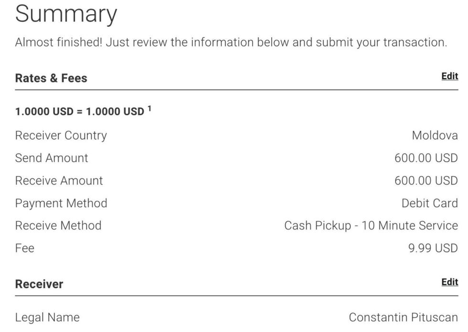
Task: Click the Rates & Fees section heading
Action: click(x=51, y=78)
